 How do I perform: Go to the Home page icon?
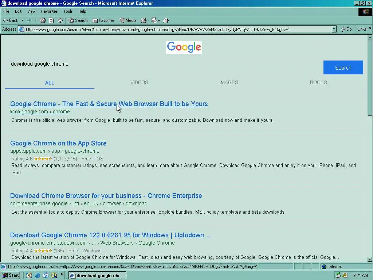point(60,20)
